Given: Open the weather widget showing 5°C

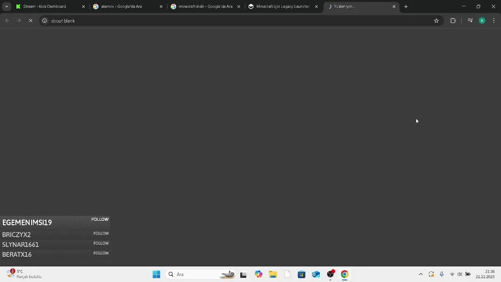Looking at the screenshot, I should coord(24,274).
